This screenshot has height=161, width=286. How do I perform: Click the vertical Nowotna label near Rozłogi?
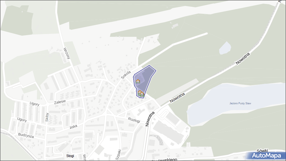[x=150, y=119]
